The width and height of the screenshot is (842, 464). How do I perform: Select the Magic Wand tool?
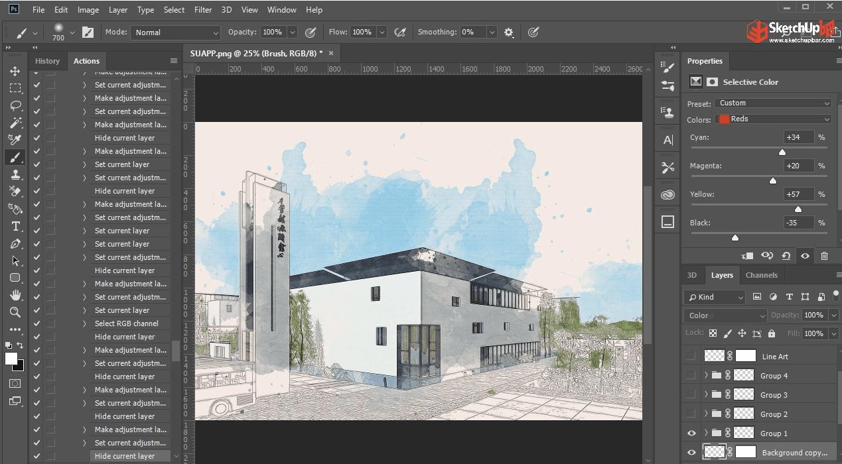(15, 123)
